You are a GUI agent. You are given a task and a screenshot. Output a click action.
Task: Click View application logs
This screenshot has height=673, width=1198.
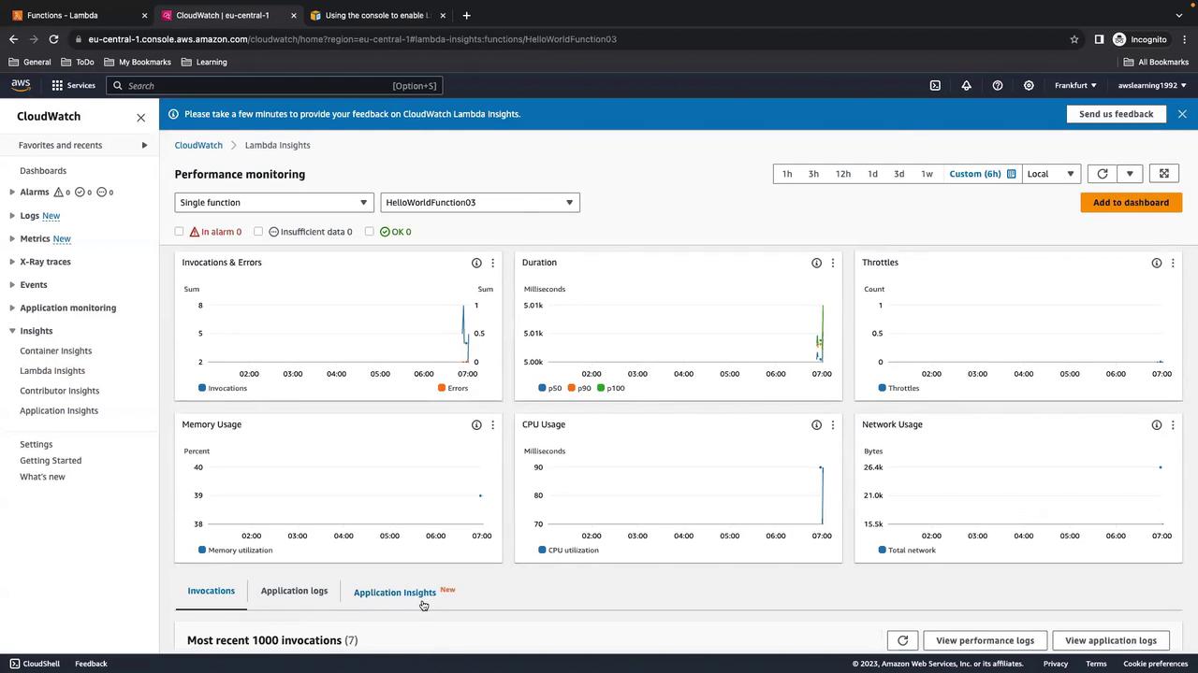tap(1110, 640)
